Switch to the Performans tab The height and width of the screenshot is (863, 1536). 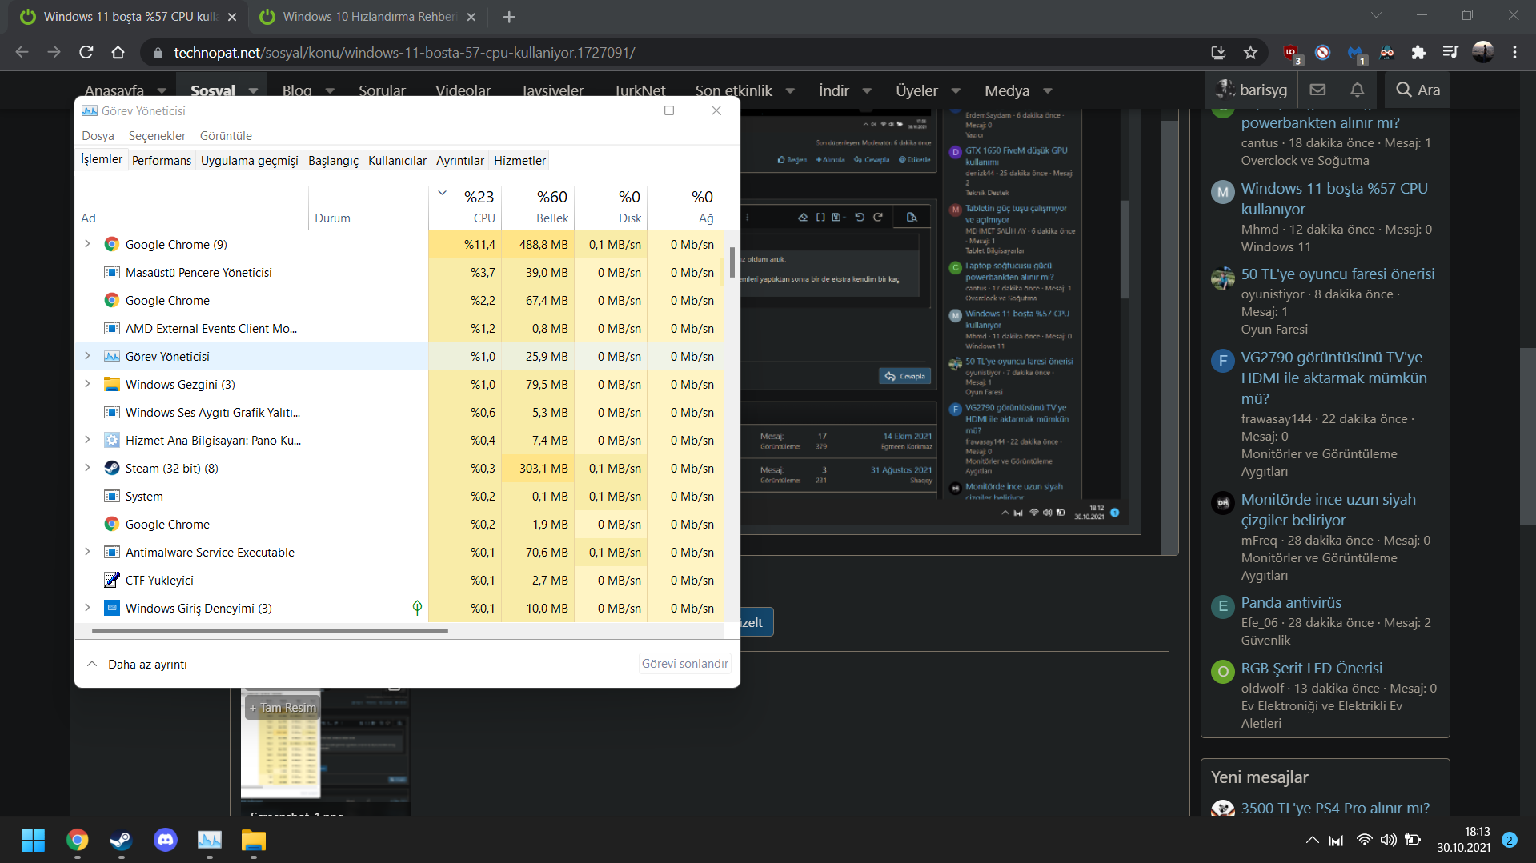(x=162, y=161)
